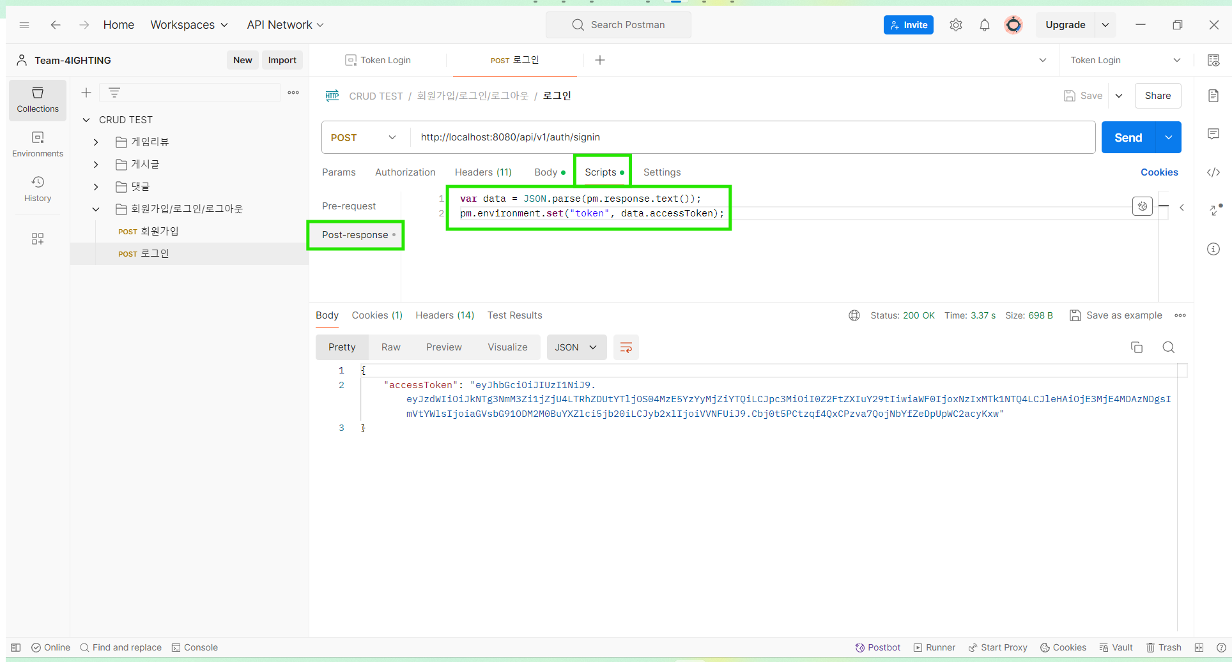This screenshot has height=662, width=1232.
Task: Open the Settings request tab
Action: (x=662, y=172)
